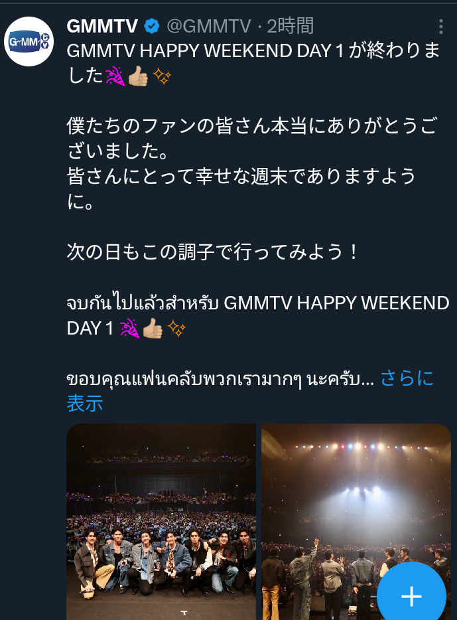Tap the GMMTV HAPPY WEEKEND DAY 1 headline
This screenshot has height=620, width=457.
coord(253,63)
